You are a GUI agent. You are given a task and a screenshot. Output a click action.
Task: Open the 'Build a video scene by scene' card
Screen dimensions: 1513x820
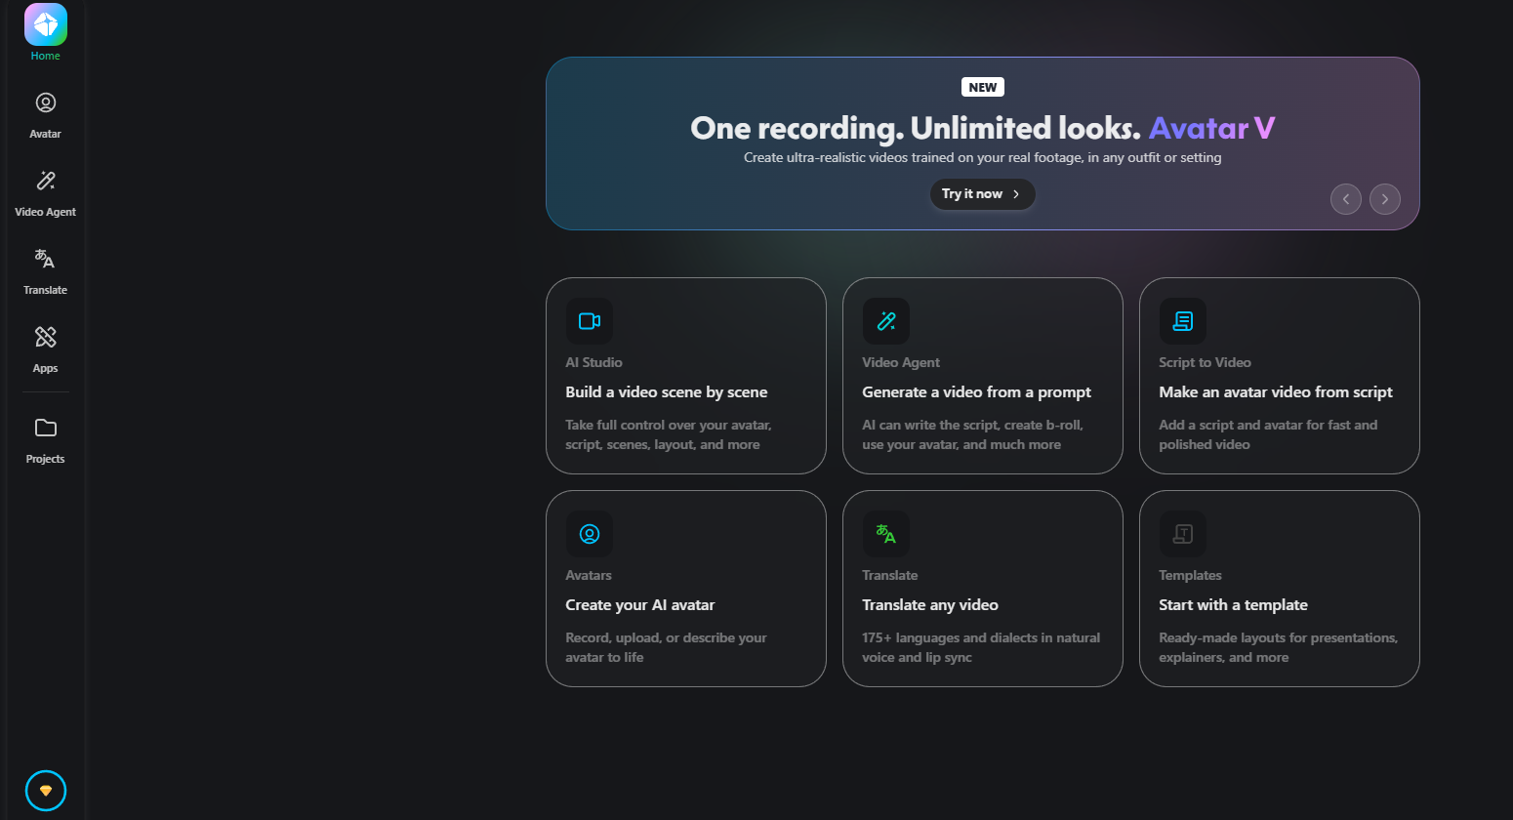pyautogui.click(x=686, y=376)
